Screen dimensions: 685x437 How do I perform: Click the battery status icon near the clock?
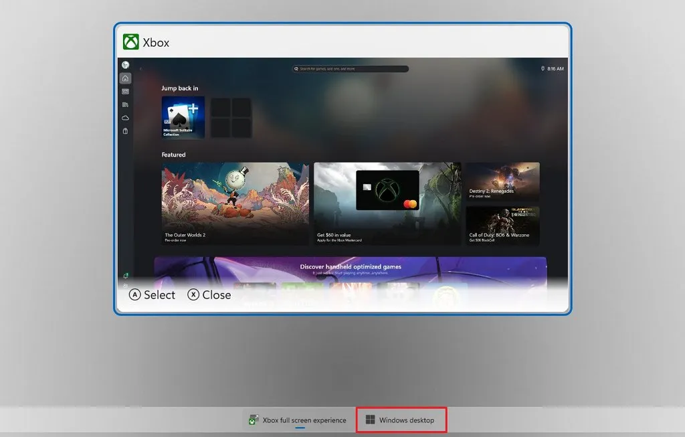coord(542,68)
